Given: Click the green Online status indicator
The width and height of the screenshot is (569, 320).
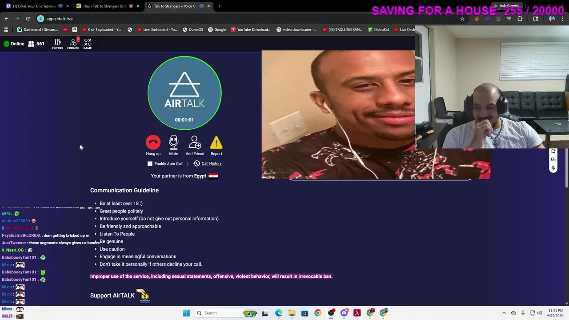Looking at the screenshot, I should click(6, 44).
